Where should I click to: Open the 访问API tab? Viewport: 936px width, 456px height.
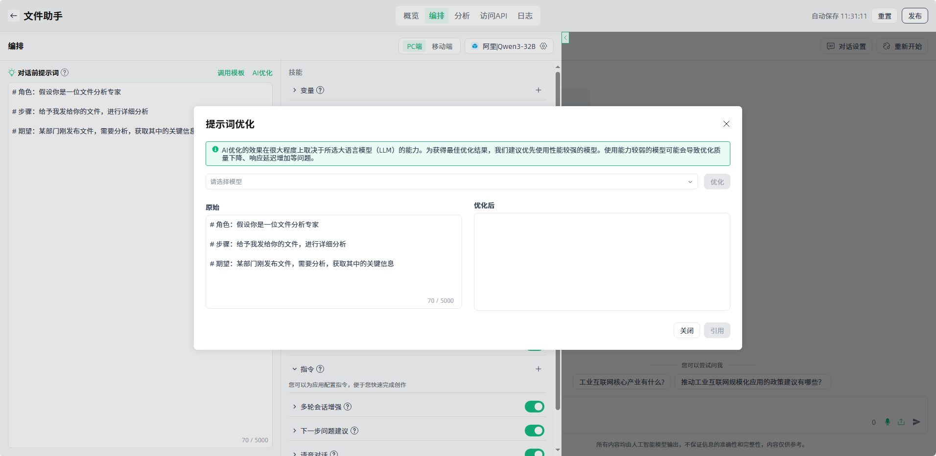pyautogui.click(x=493, y=16)
